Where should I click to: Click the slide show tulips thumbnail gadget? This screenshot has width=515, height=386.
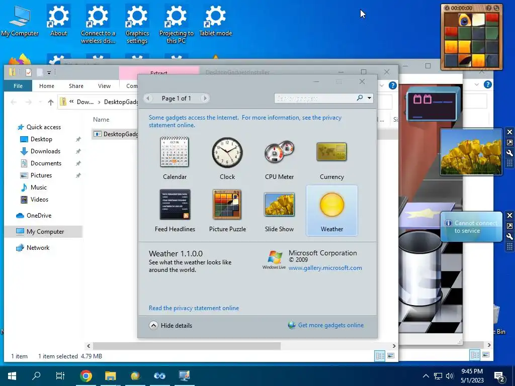click(x=471, y=152)
